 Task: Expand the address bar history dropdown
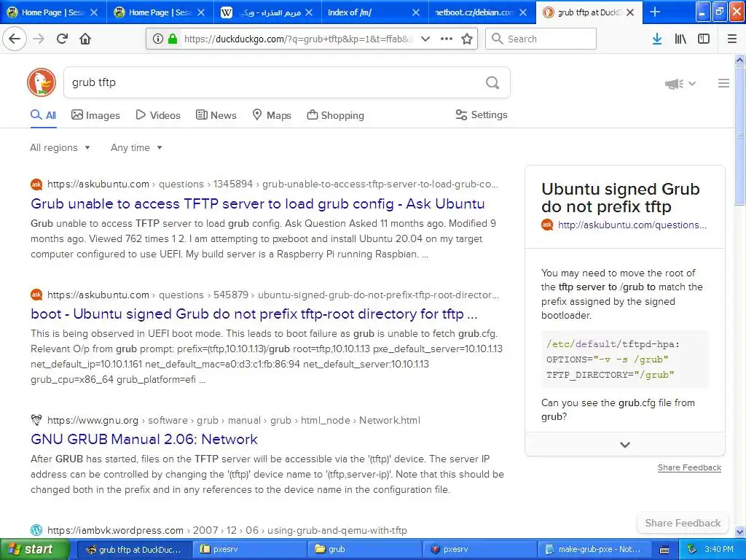tap(425, 39)
